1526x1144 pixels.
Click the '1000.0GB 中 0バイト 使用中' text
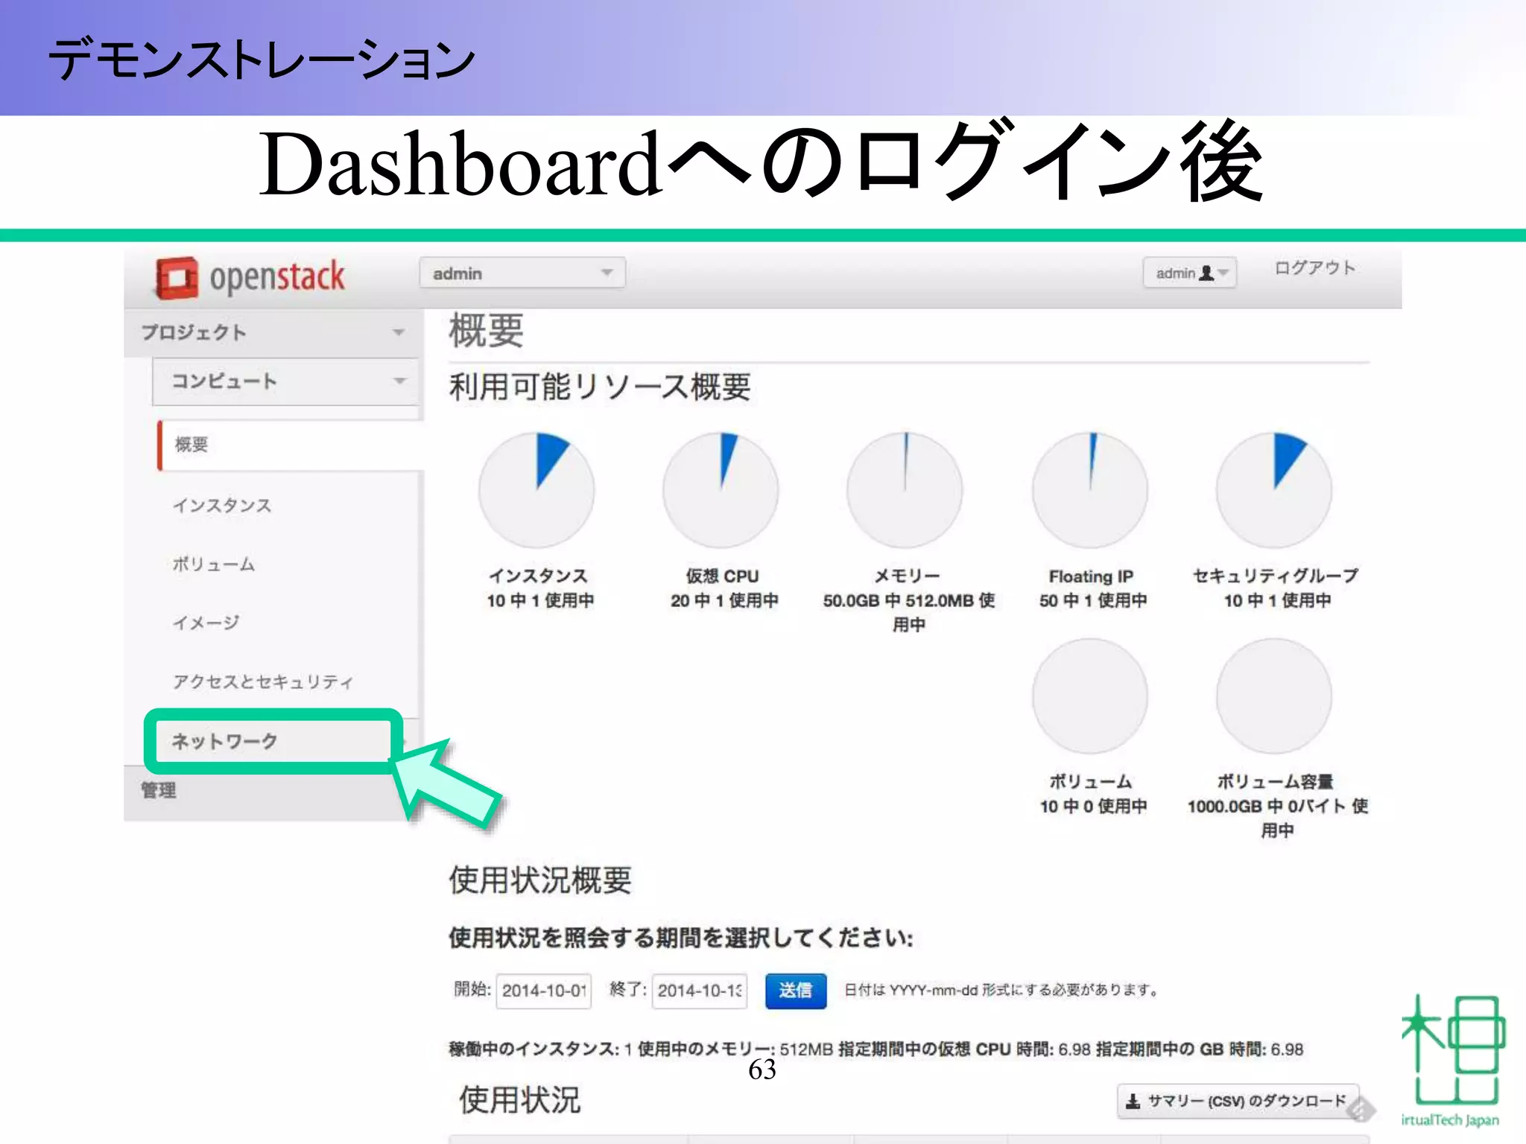point(1277,818)
